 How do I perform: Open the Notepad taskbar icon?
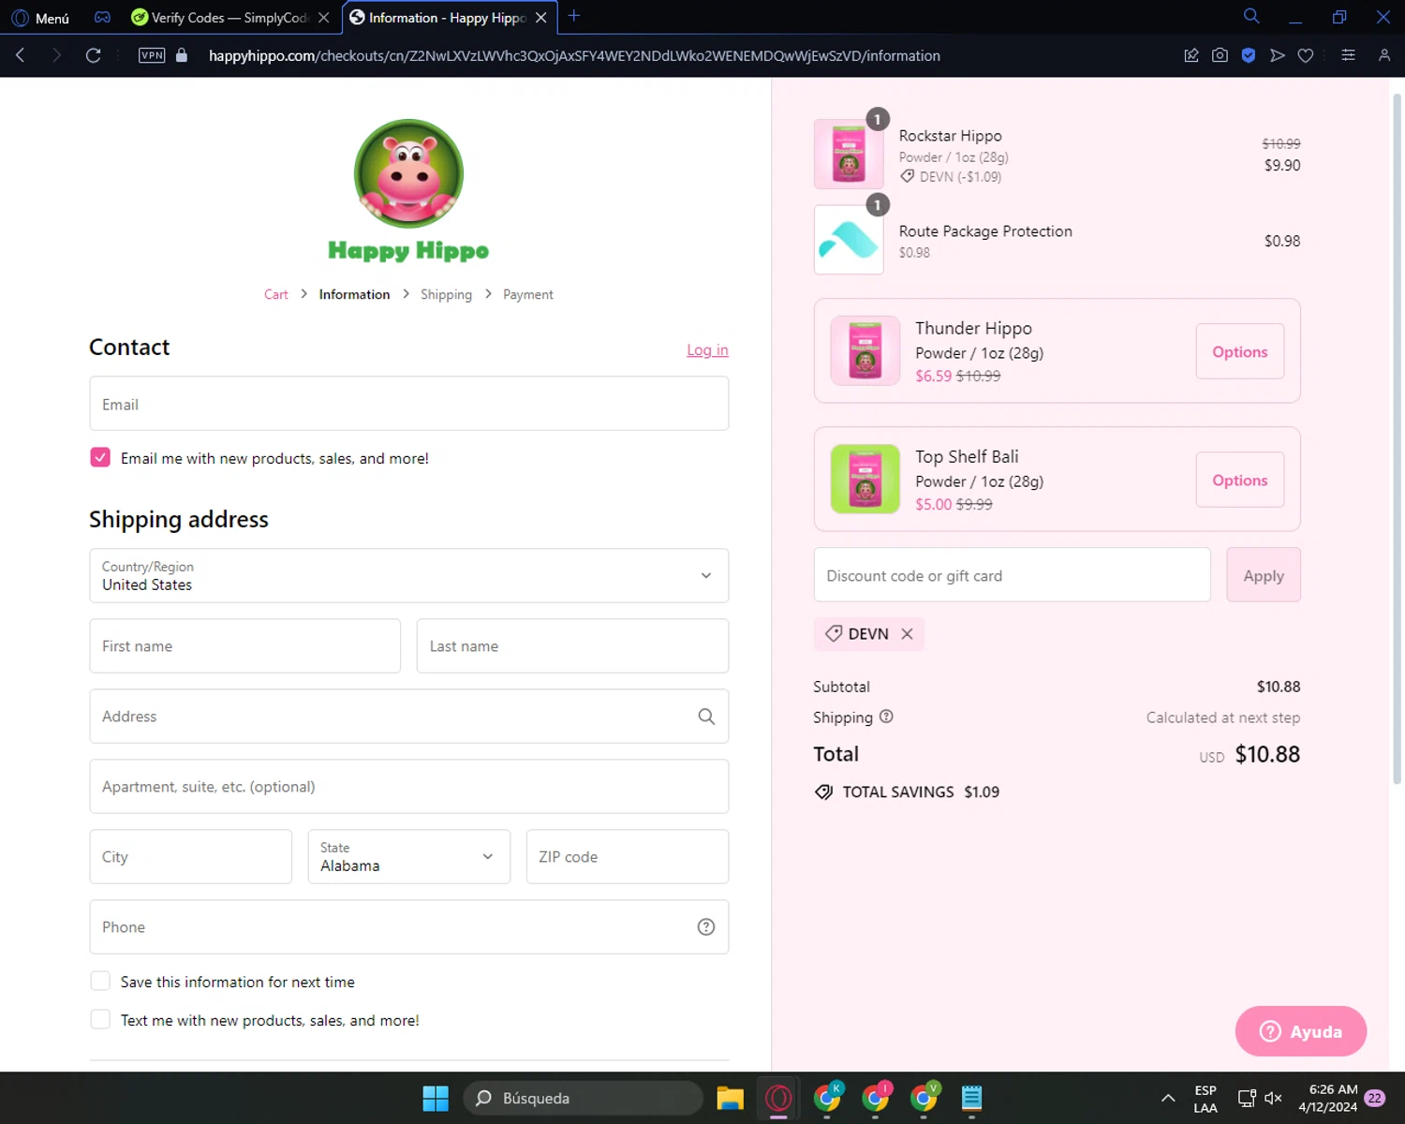click(971, 1098)
